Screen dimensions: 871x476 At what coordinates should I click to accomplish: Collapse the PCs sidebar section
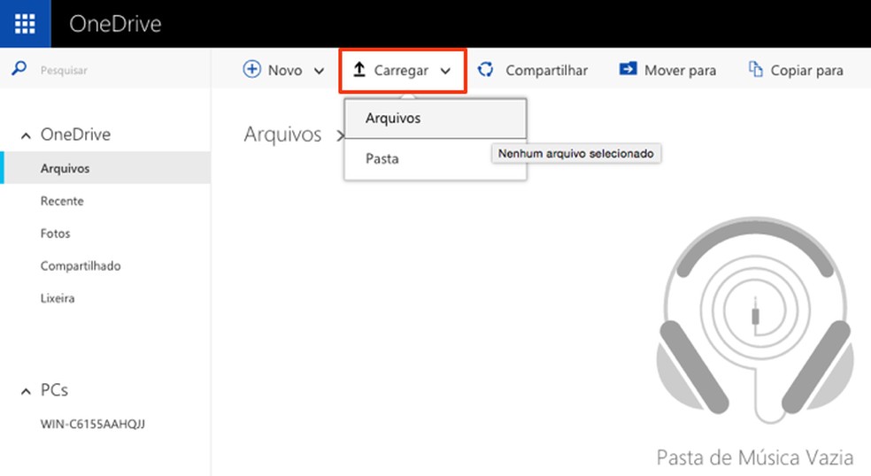click(x=26, y=392)
